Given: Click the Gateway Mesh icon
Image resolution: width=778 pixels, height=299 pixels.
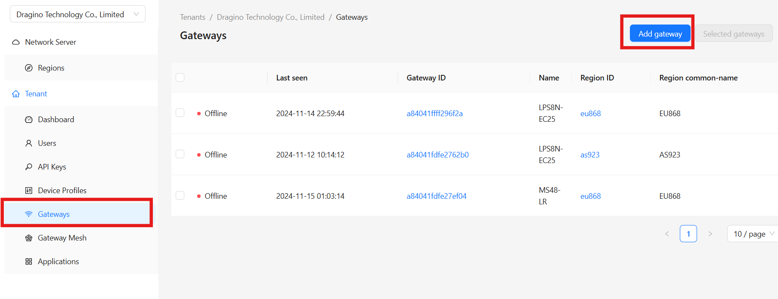Looking at the screenshot, I should pos(29,238).
